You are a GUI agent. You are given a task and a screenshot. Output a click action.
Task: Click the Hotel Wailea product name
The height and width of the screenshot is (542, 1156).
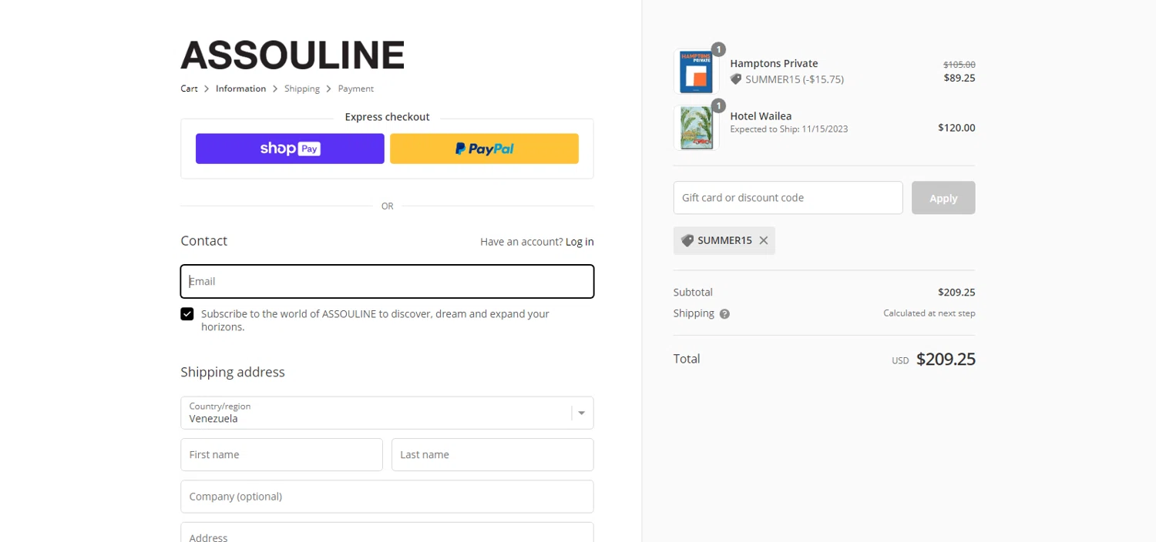[761, 116]
